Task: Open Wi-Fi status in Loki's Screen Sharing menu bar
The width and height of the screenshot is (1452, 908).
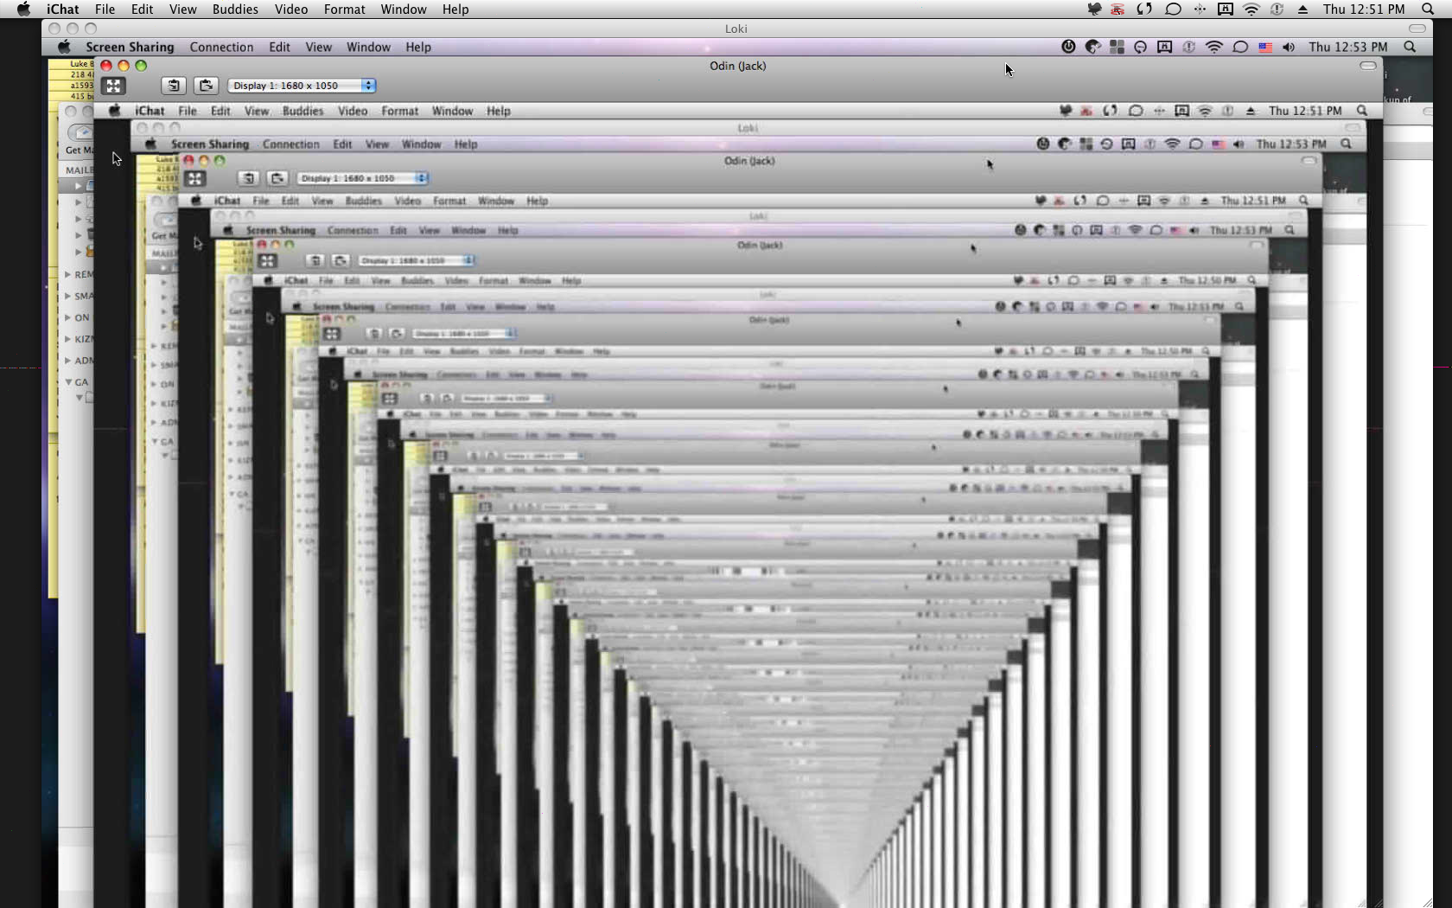Action: coord(1213,47)
